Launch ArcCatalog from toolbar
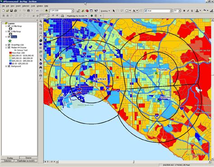The height and width of the screenshot is (167, 214). tap(83, 11)
